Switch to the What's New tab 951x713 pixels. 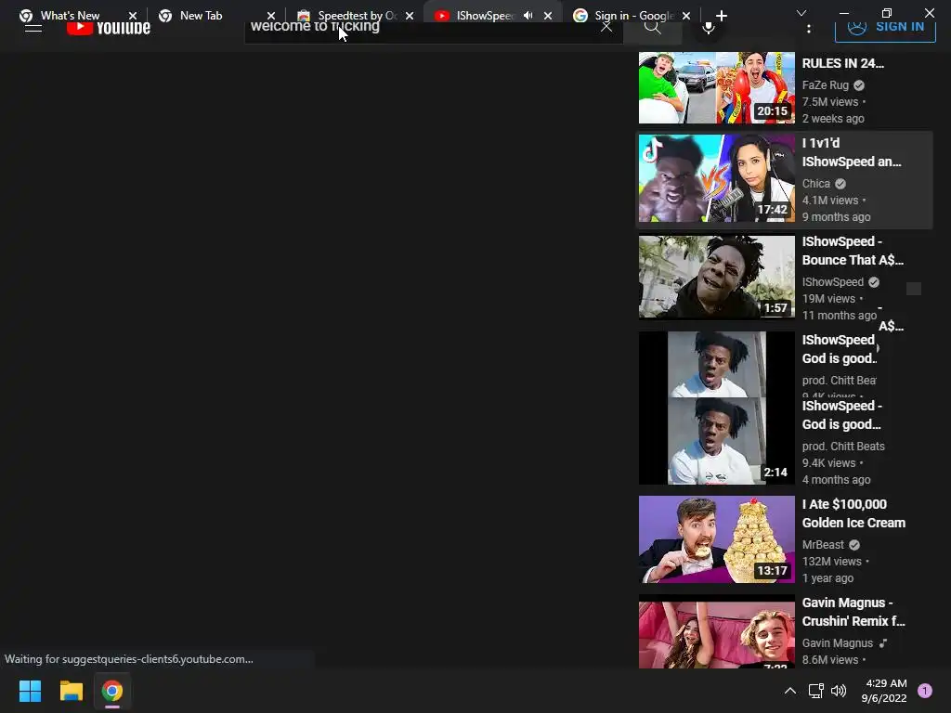tap(70, 16)
